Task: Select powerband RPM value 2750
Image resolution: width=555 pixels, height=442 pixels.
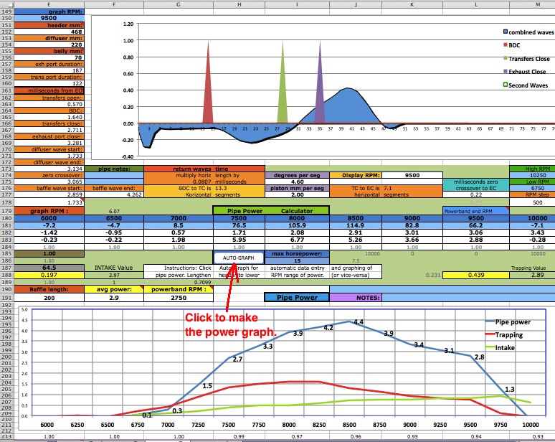Action: pos(179,298)
